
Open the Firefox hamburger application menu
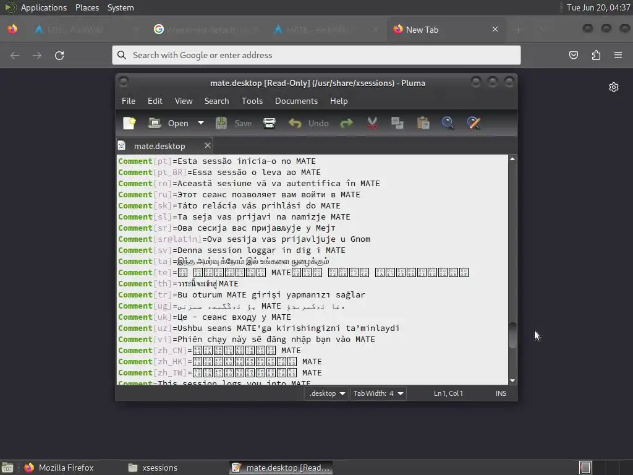click(618, 55)
